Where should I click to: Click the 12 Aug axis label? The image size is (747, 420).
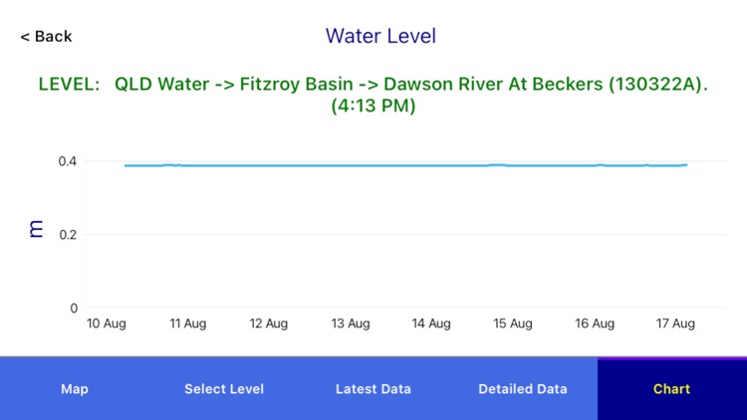tap(269, 323)
